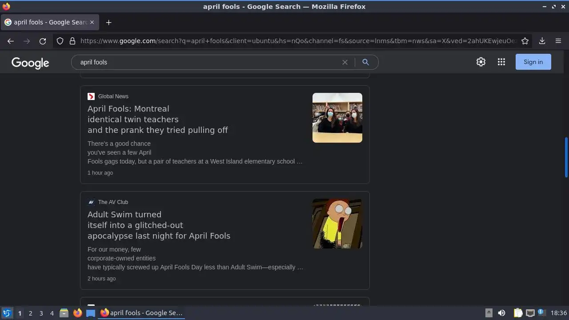Open network status tray icon
The height and width of the screenshot is (320, 569).
(x=530, y=313)
